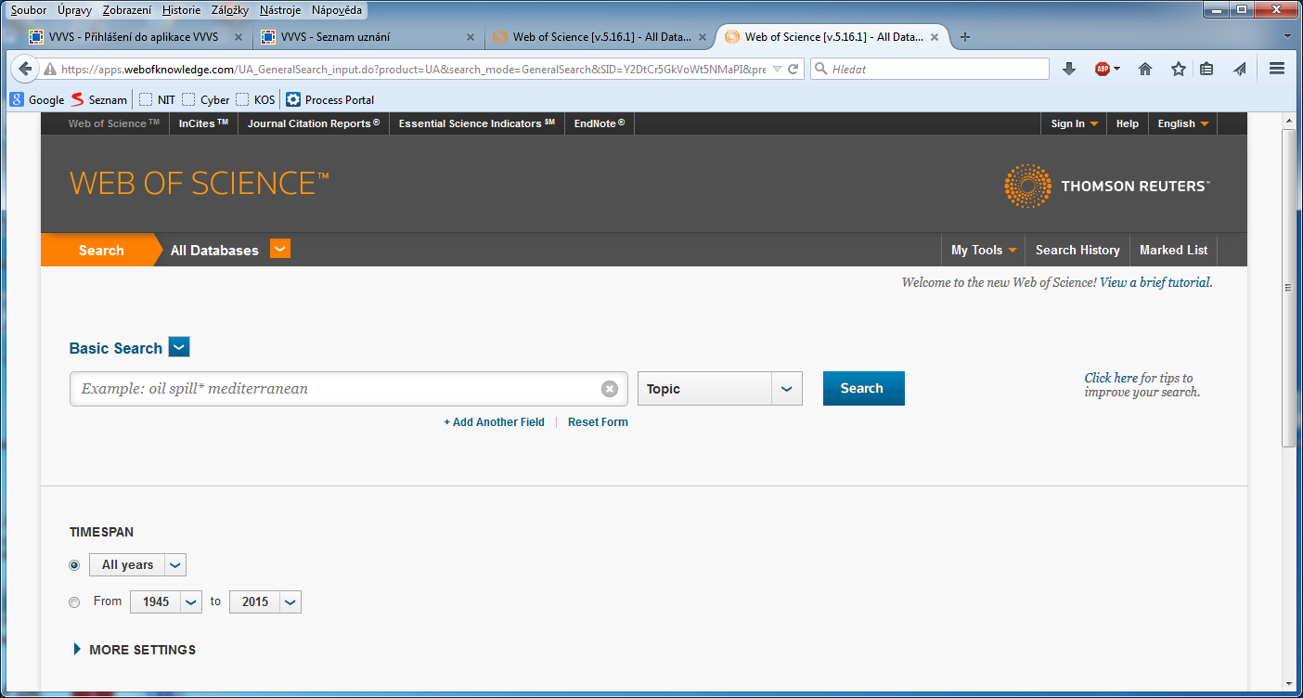
Task: Open the Záložky menu
Action: (230, 10)
